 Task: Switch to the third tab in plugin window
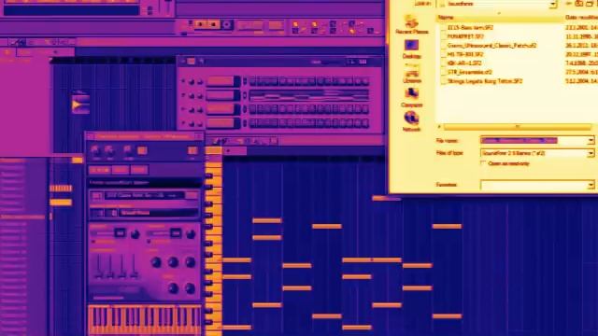click(x=139, y=170)
